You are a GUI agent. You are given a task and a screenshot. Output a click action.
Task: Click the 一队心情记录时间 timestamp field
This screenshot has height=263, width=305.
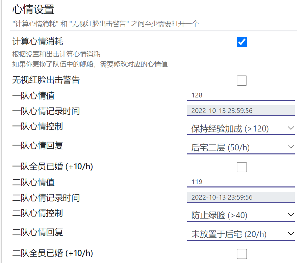pos(241,111)
